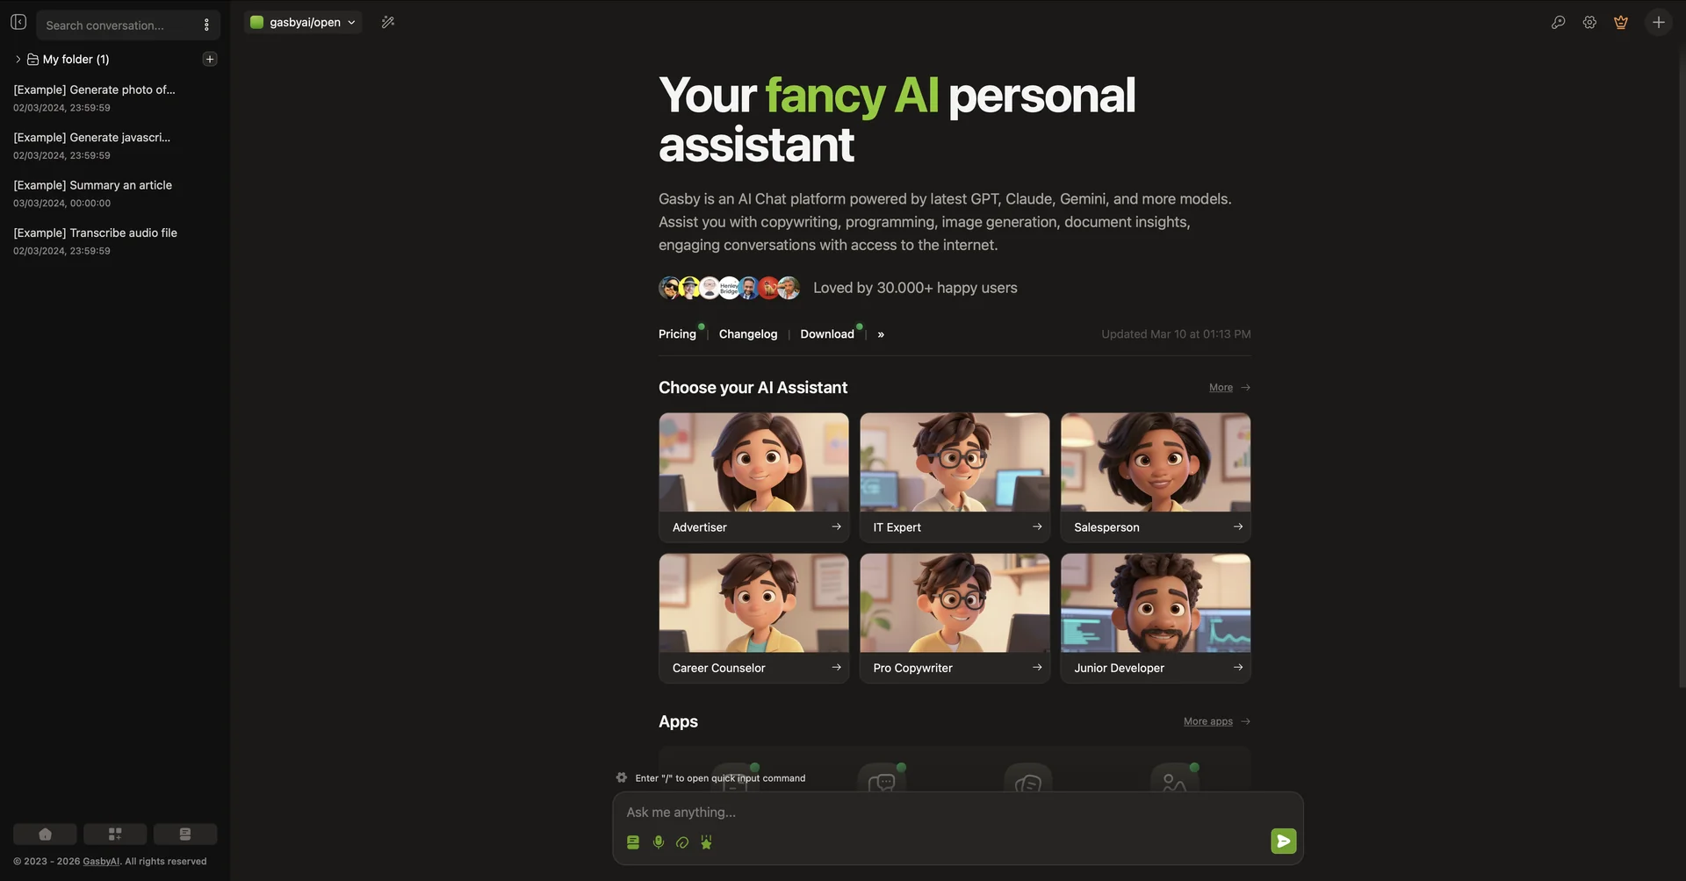The height and width of the screenshot is (881, 1686).
Task: Select the Salesperson assistant thumbnail
Action: coord(1156,462)
